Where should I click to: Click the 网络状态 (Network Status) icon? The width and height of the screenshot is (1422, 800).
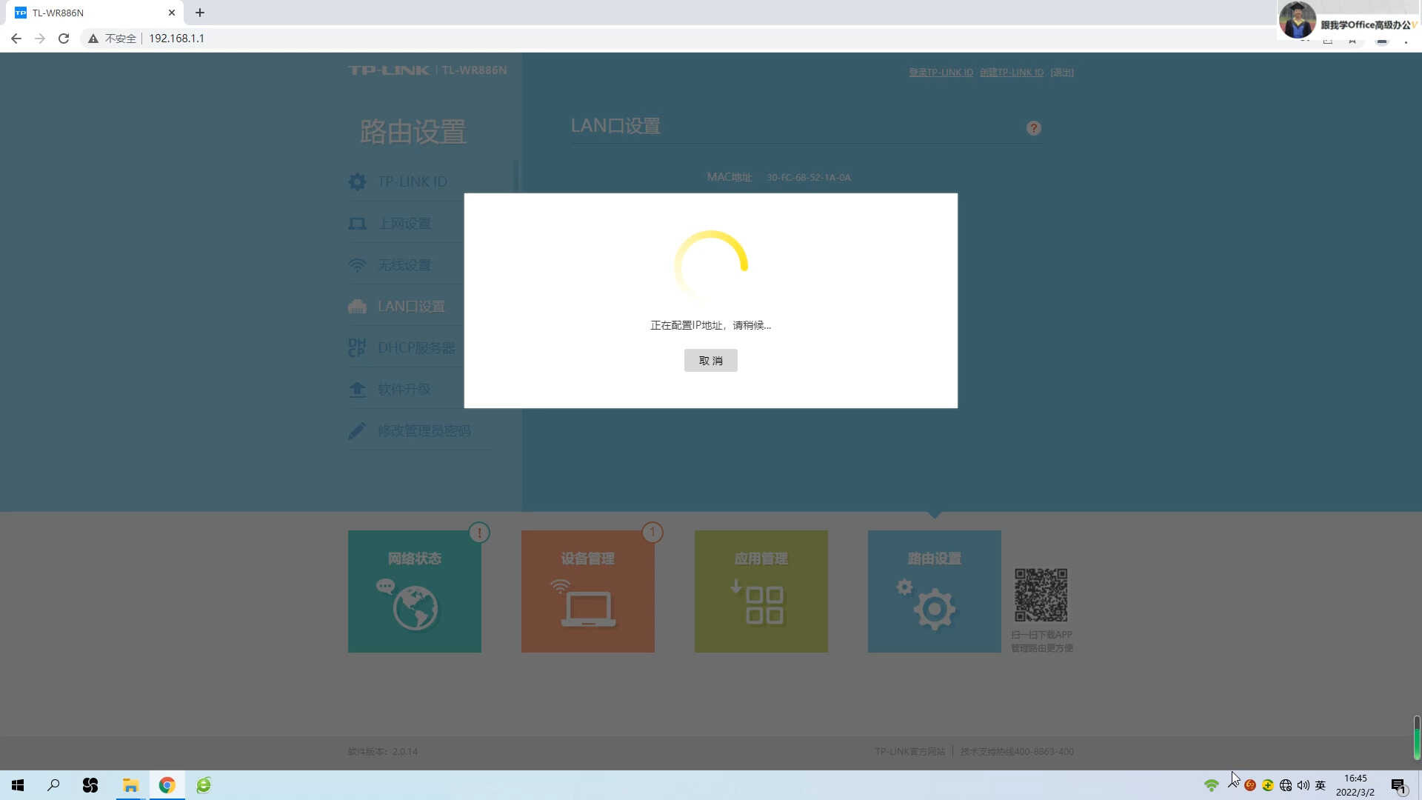pos(415,591)
